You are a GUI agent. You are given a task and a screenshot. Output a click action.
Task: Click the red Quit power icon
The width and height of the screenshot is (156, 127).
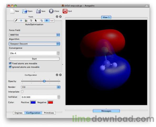(65, 11)
